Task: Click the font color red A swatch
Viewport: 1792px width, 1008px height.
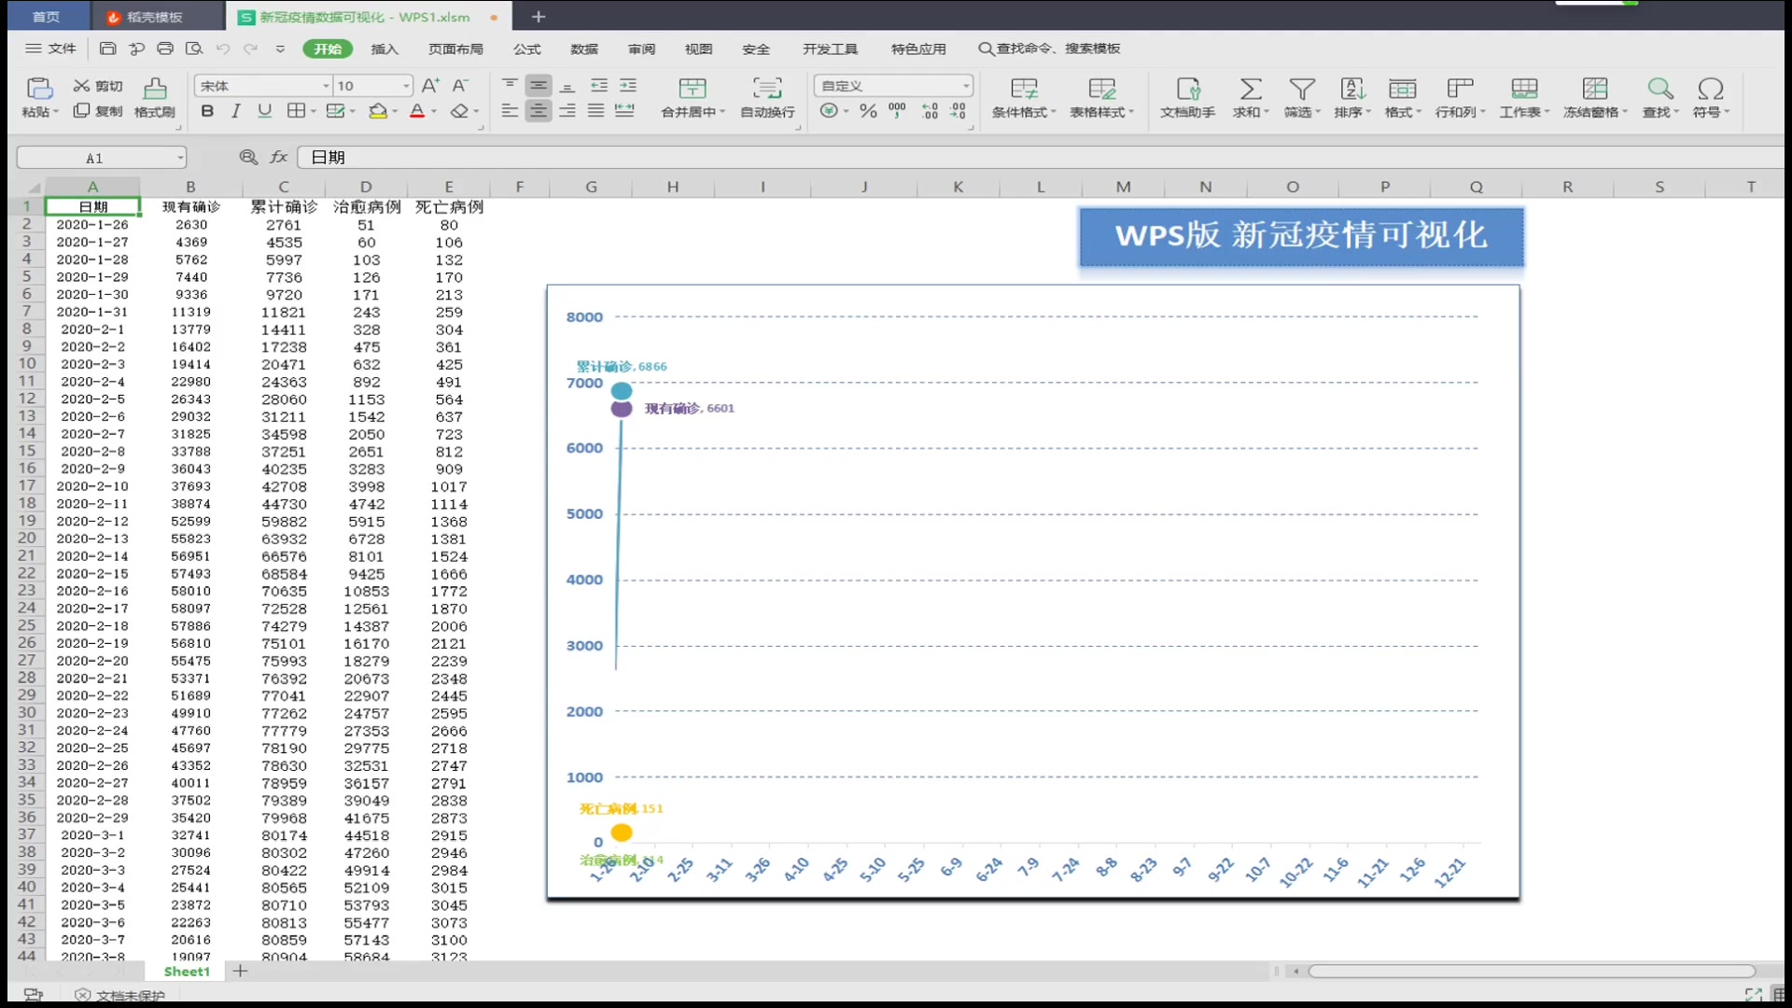Action: pyautogui.click(x=417, y=111)
